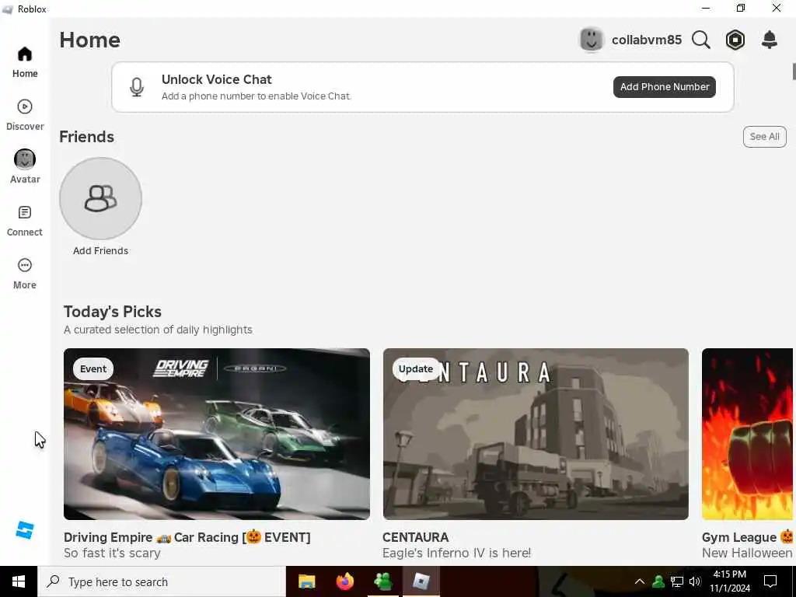The image size is (796, 597).
Task: Open the taskbar clock and date
Action: (x=730, y=581)
